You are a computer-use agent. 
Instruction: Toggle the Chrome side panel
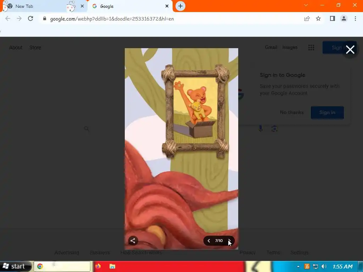click(333, 18)
